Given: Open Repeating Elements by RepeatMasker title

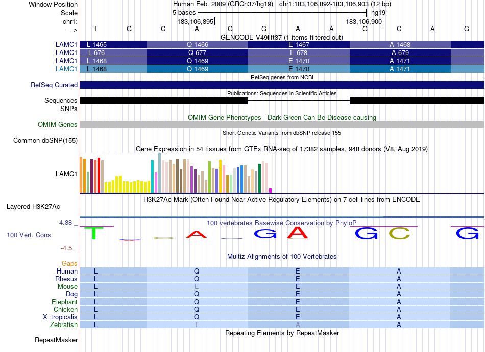Looking at the screenshot, I should tap(282, 333).
